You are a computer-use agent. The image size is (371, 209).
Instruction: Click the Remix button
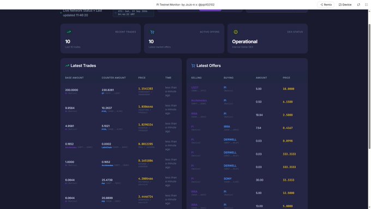(x=326, y=4)
